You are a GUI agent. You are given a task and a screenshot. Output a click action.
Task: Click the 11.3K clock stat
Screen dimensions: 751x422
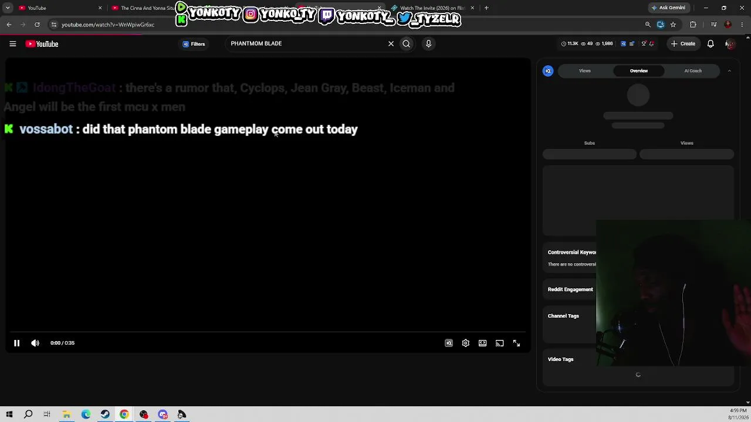[570, 43]
